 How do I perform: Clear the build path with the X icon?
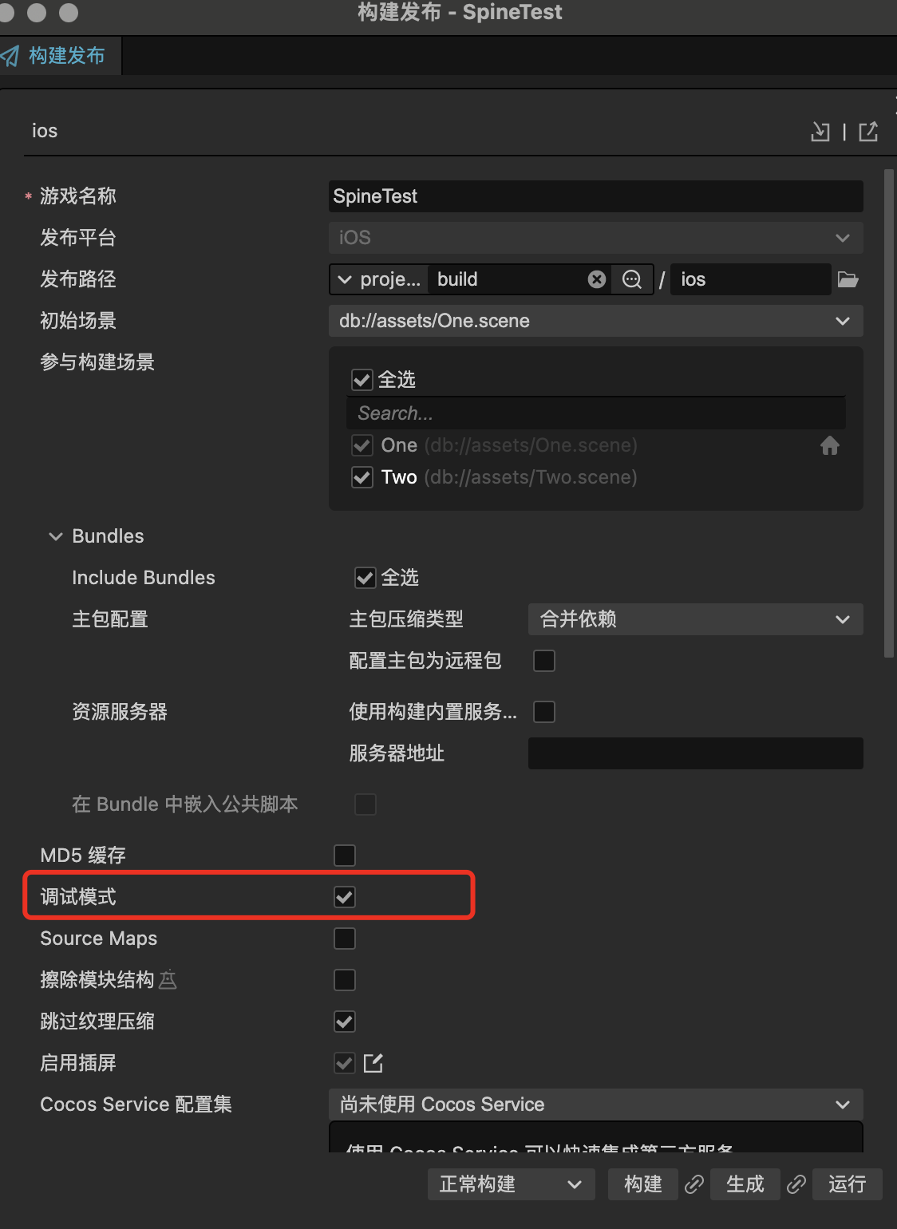point(597,279)
